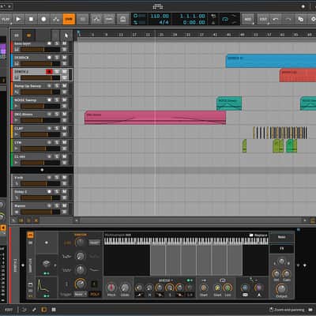Open the Trigger mode dropdown in the sampler

(x=81, y=294)
